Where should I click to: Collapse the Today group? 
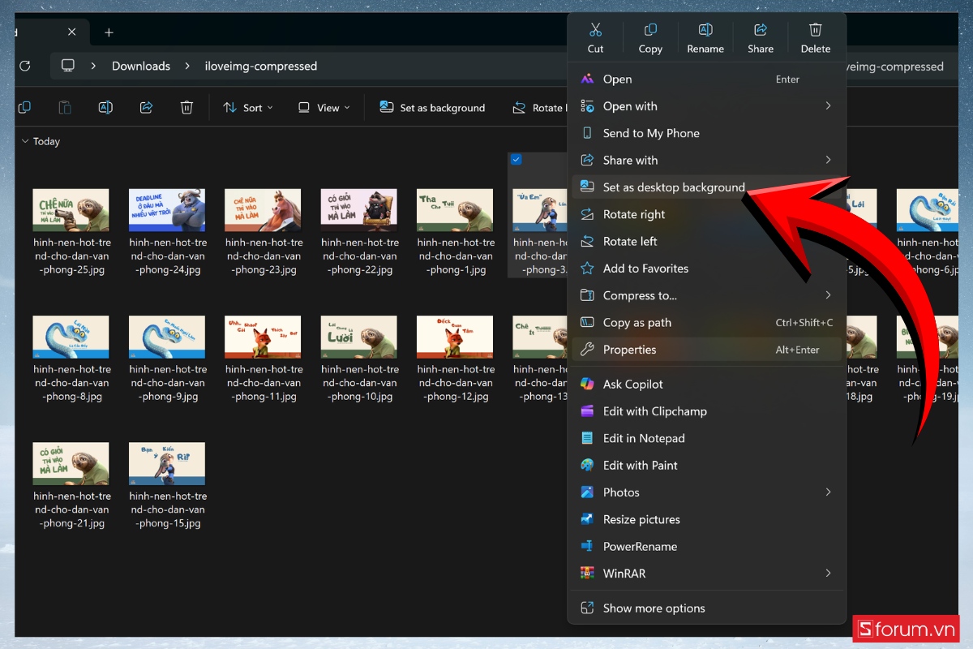(x=25, y=141)
